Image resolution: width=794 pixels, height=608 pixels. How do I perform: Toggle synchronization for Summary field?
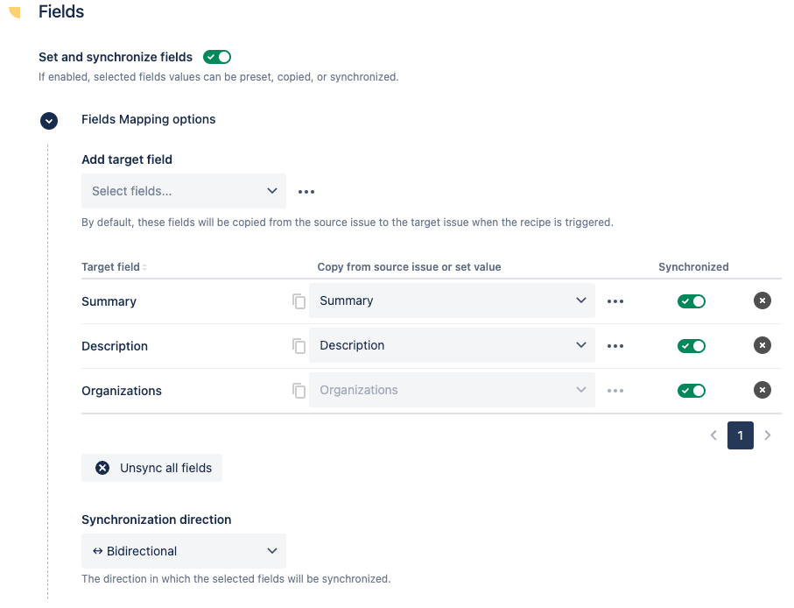coord(692,301)
